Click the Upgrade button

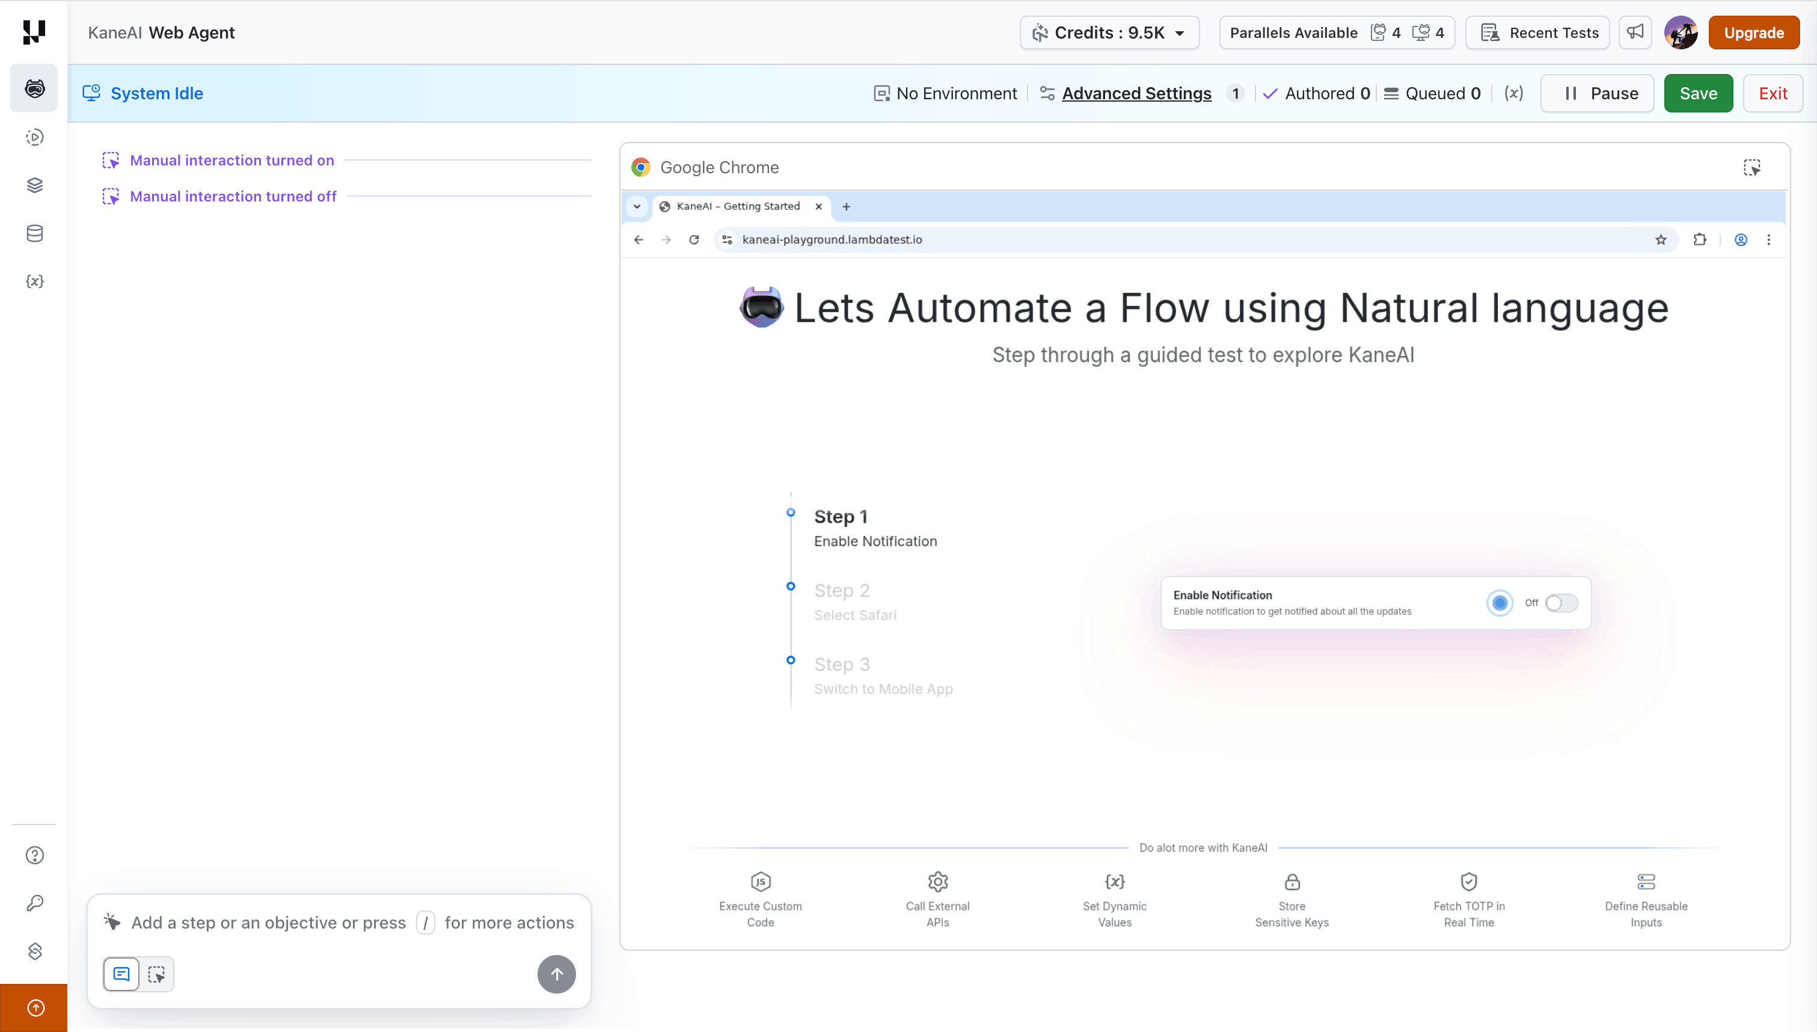(x=1753, y=32)
